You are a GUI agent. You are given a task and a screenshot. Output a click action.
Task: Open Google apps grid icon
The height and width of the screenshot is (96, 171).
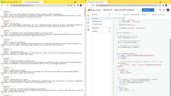164,10
